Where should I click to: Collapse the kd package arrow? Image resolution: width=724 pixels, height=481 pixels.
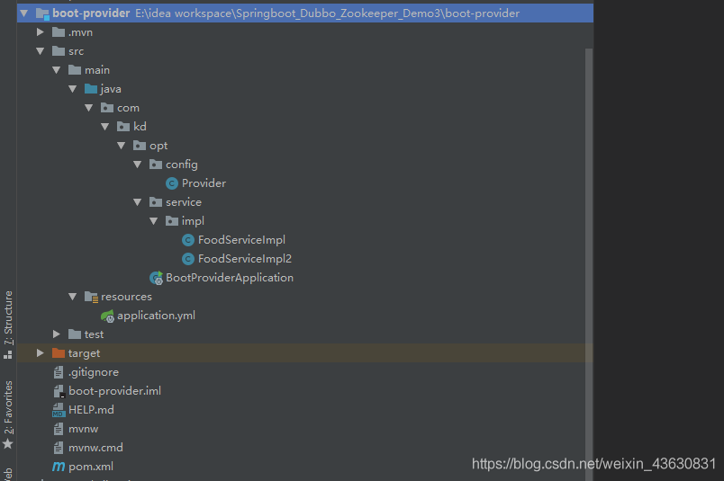[104, 127]
